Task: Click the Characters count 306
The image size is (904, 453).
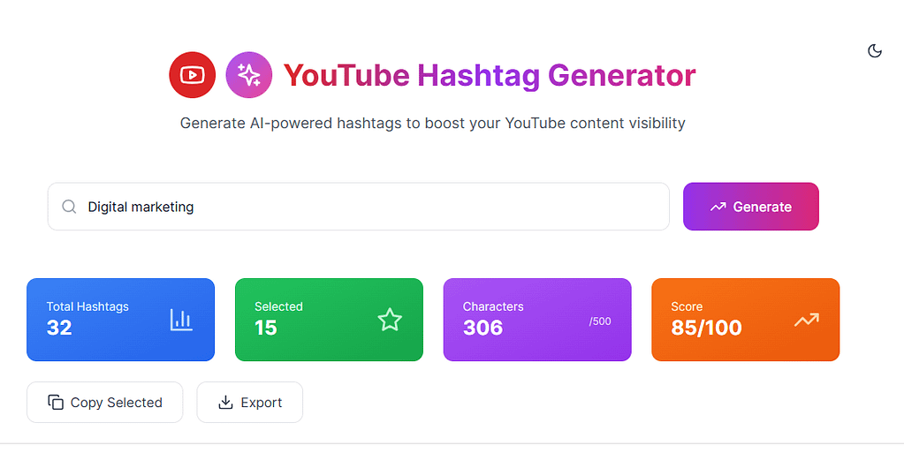Action: (482, 328)
